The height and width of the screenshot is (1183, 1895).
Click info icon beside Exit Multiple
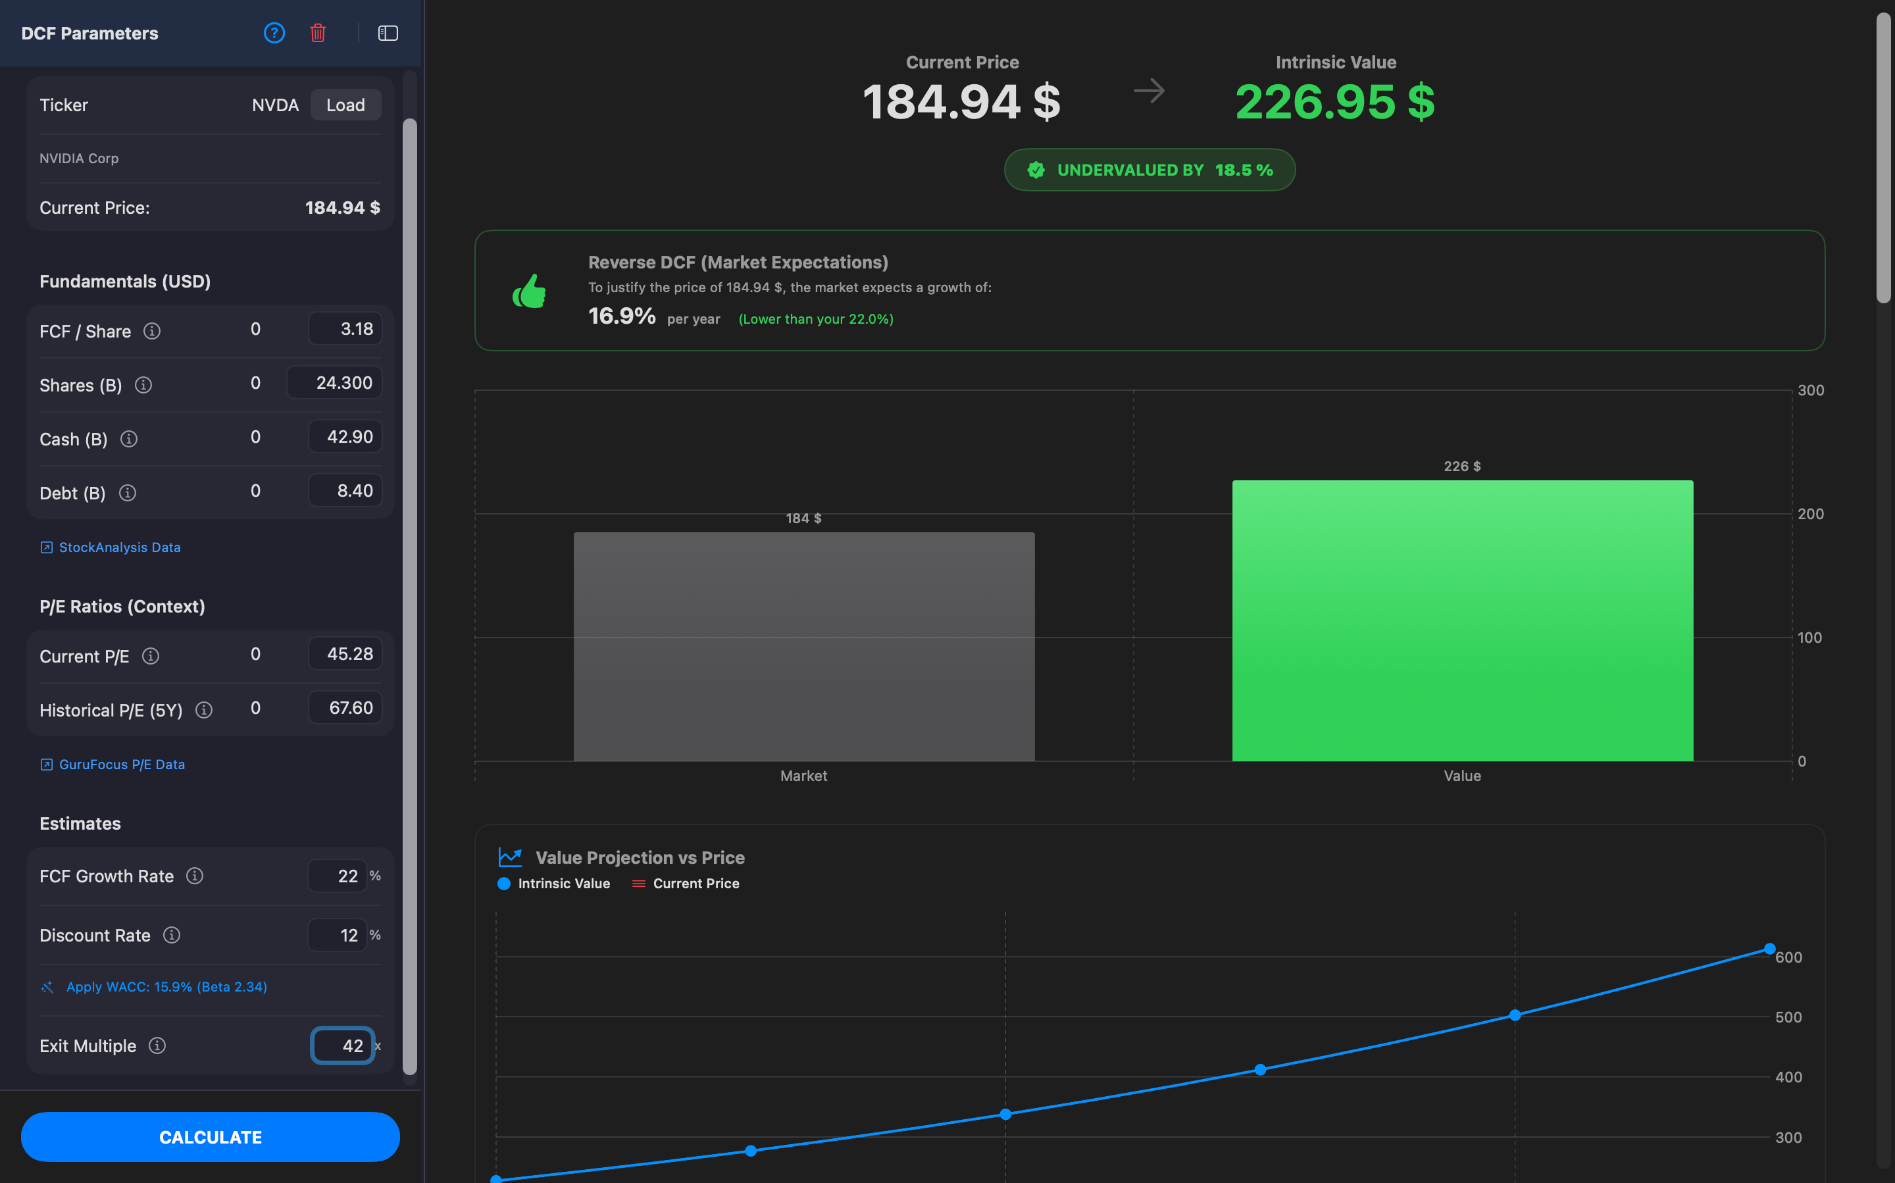tap(157, 1045)
